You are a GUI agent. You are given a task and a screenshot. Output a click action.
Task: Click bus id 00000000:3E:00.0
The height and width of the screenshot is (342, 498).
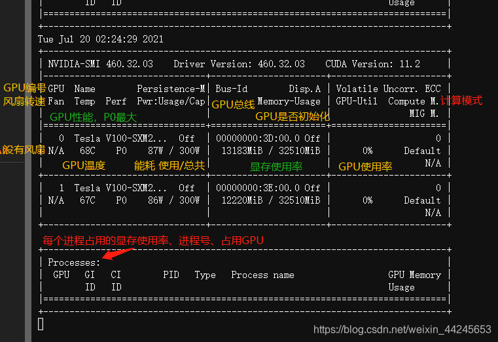(x=258, y=188)
